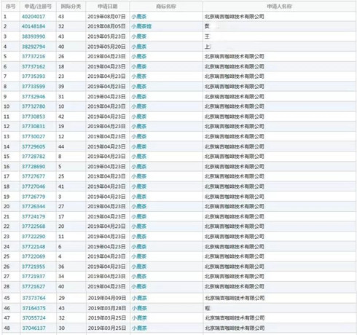This screenshot has width=357, height=335.
Task: Click the 申请/注册号 column header
Action: (x=38, y=7)
